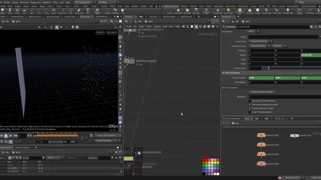Switch to the Scene View tab
The width and height of the screenshot is (321, 180).
[x=85, y=16]
